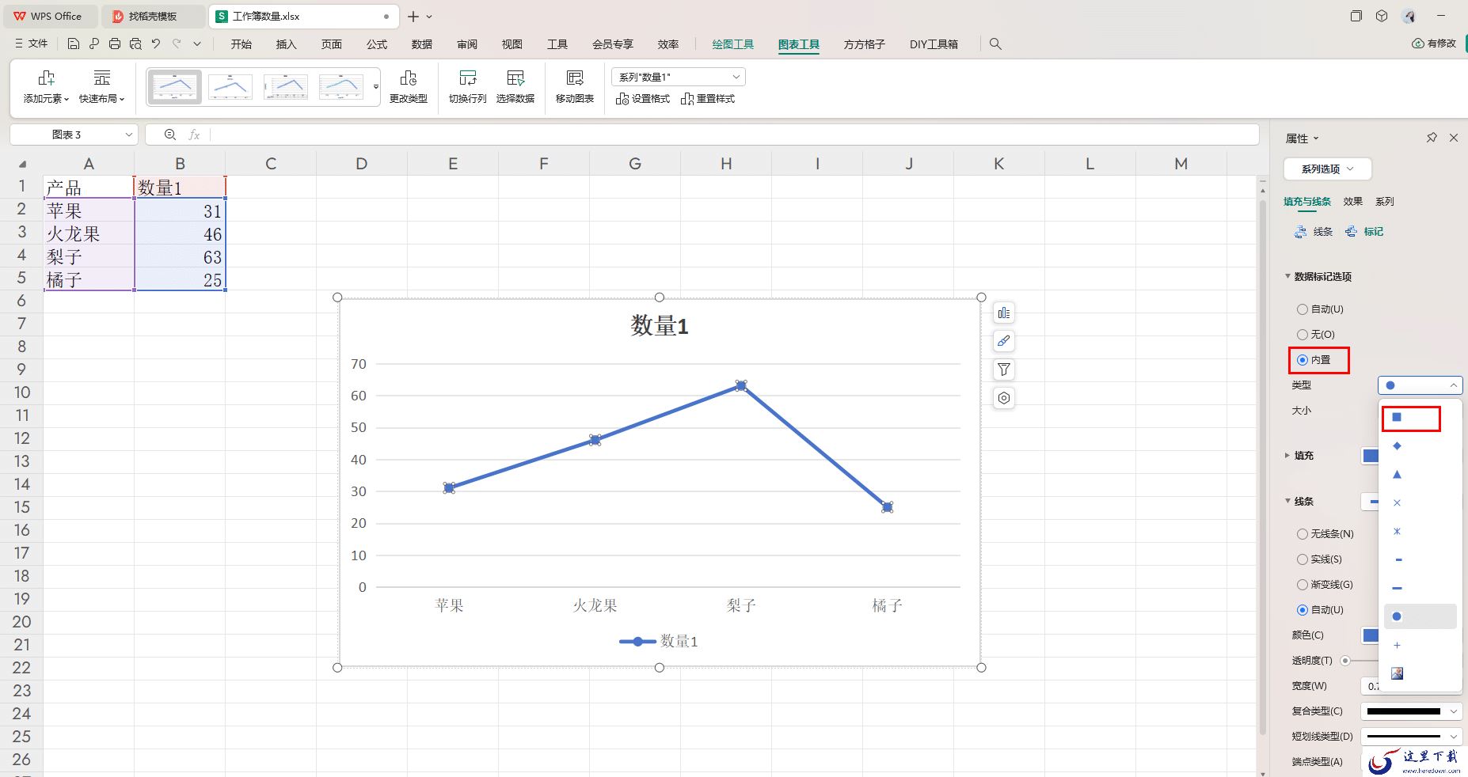Switch to the 效果 panel tab

1352,202
